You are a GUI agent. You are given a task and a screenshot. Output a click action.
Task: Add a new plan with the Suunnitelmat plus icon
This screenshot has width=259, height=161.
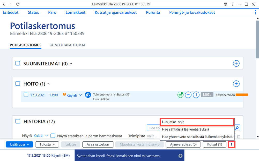tap(236, 63)
